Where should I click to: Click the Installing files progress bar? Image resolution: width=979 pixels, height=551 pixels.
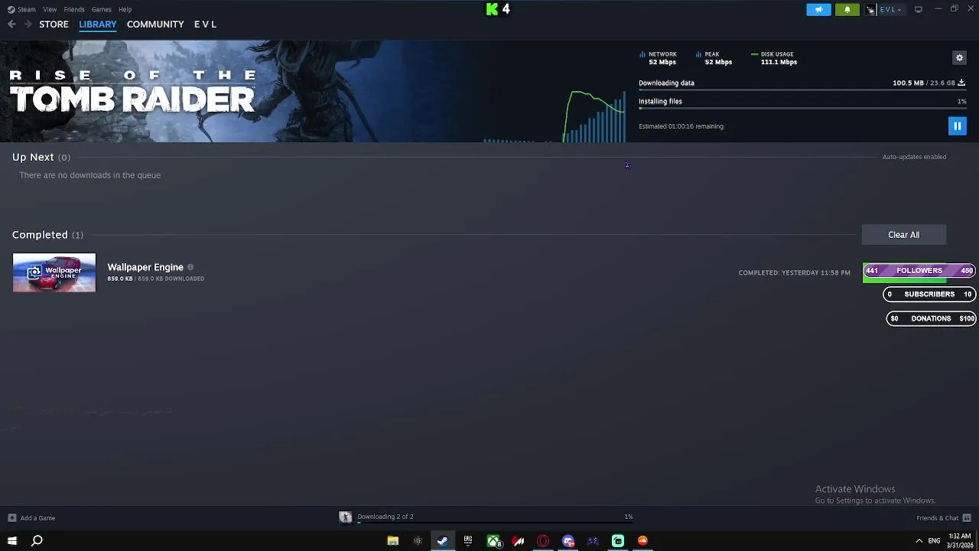point(802,109)
